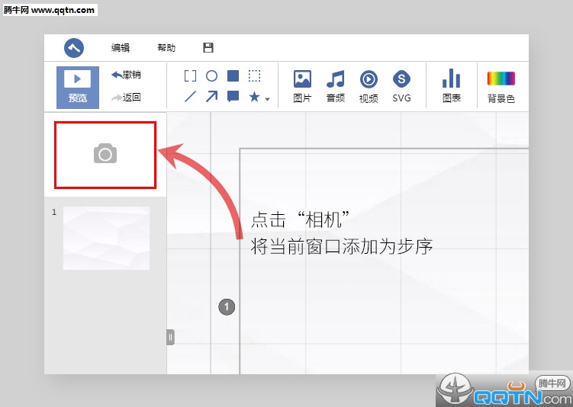Click the camera icon to add step

(105, 155)
